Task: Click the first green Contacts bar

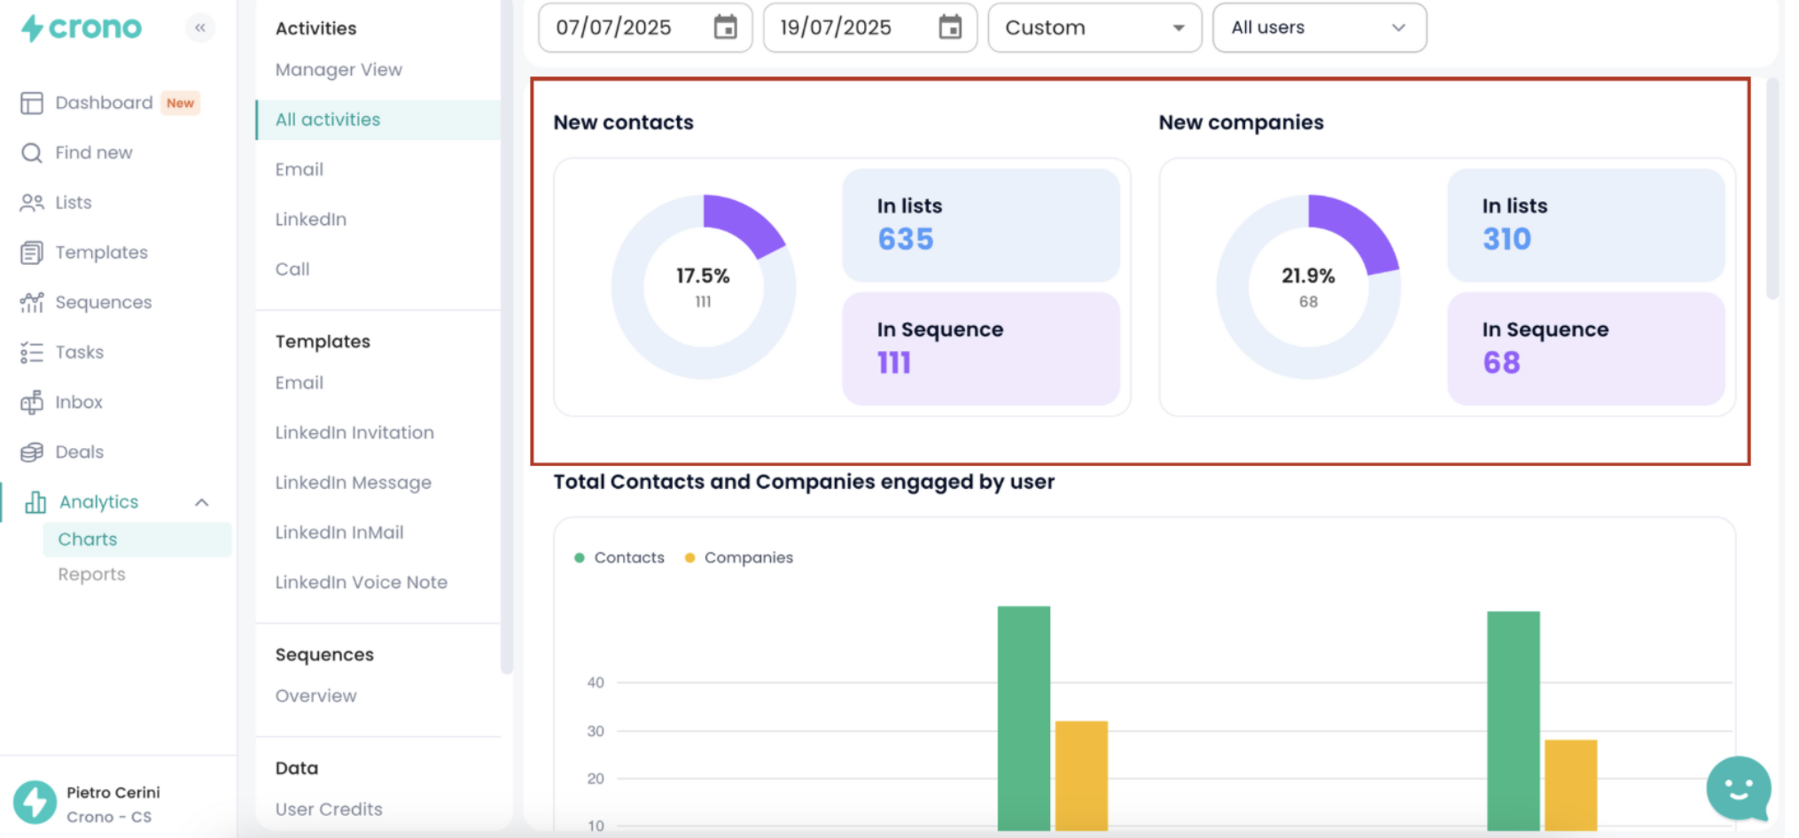Action: coord(1024,718)
